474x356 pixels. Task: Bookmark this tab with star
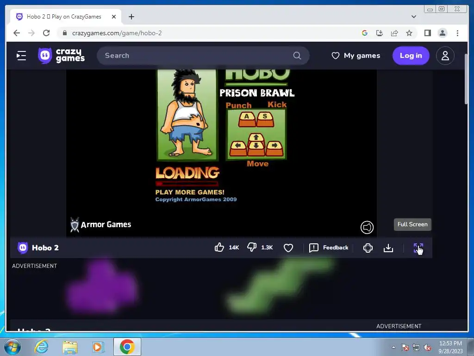[x=409, y=33]
